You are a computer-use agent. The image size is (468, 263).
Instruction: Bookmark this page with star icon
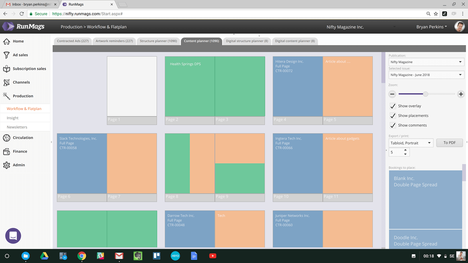point(436,14)
